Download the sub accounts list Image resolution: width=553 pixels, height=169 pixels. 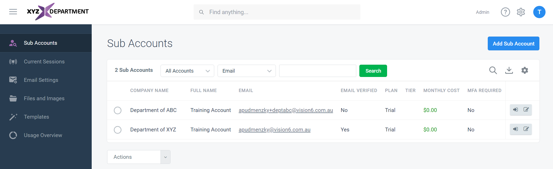pos(509,70)
